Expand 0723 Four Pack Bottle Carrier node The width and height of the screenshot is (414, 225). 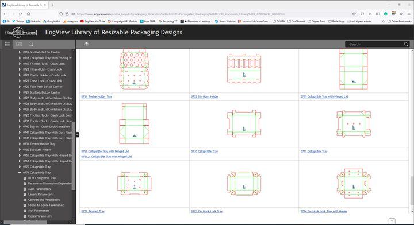click(x=20, y=87)
